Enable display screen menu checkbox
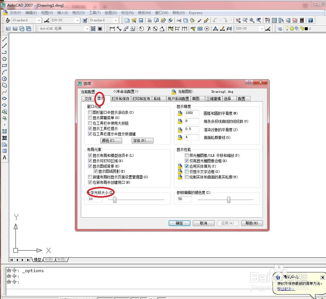The image size is (326, 299). 90,118
